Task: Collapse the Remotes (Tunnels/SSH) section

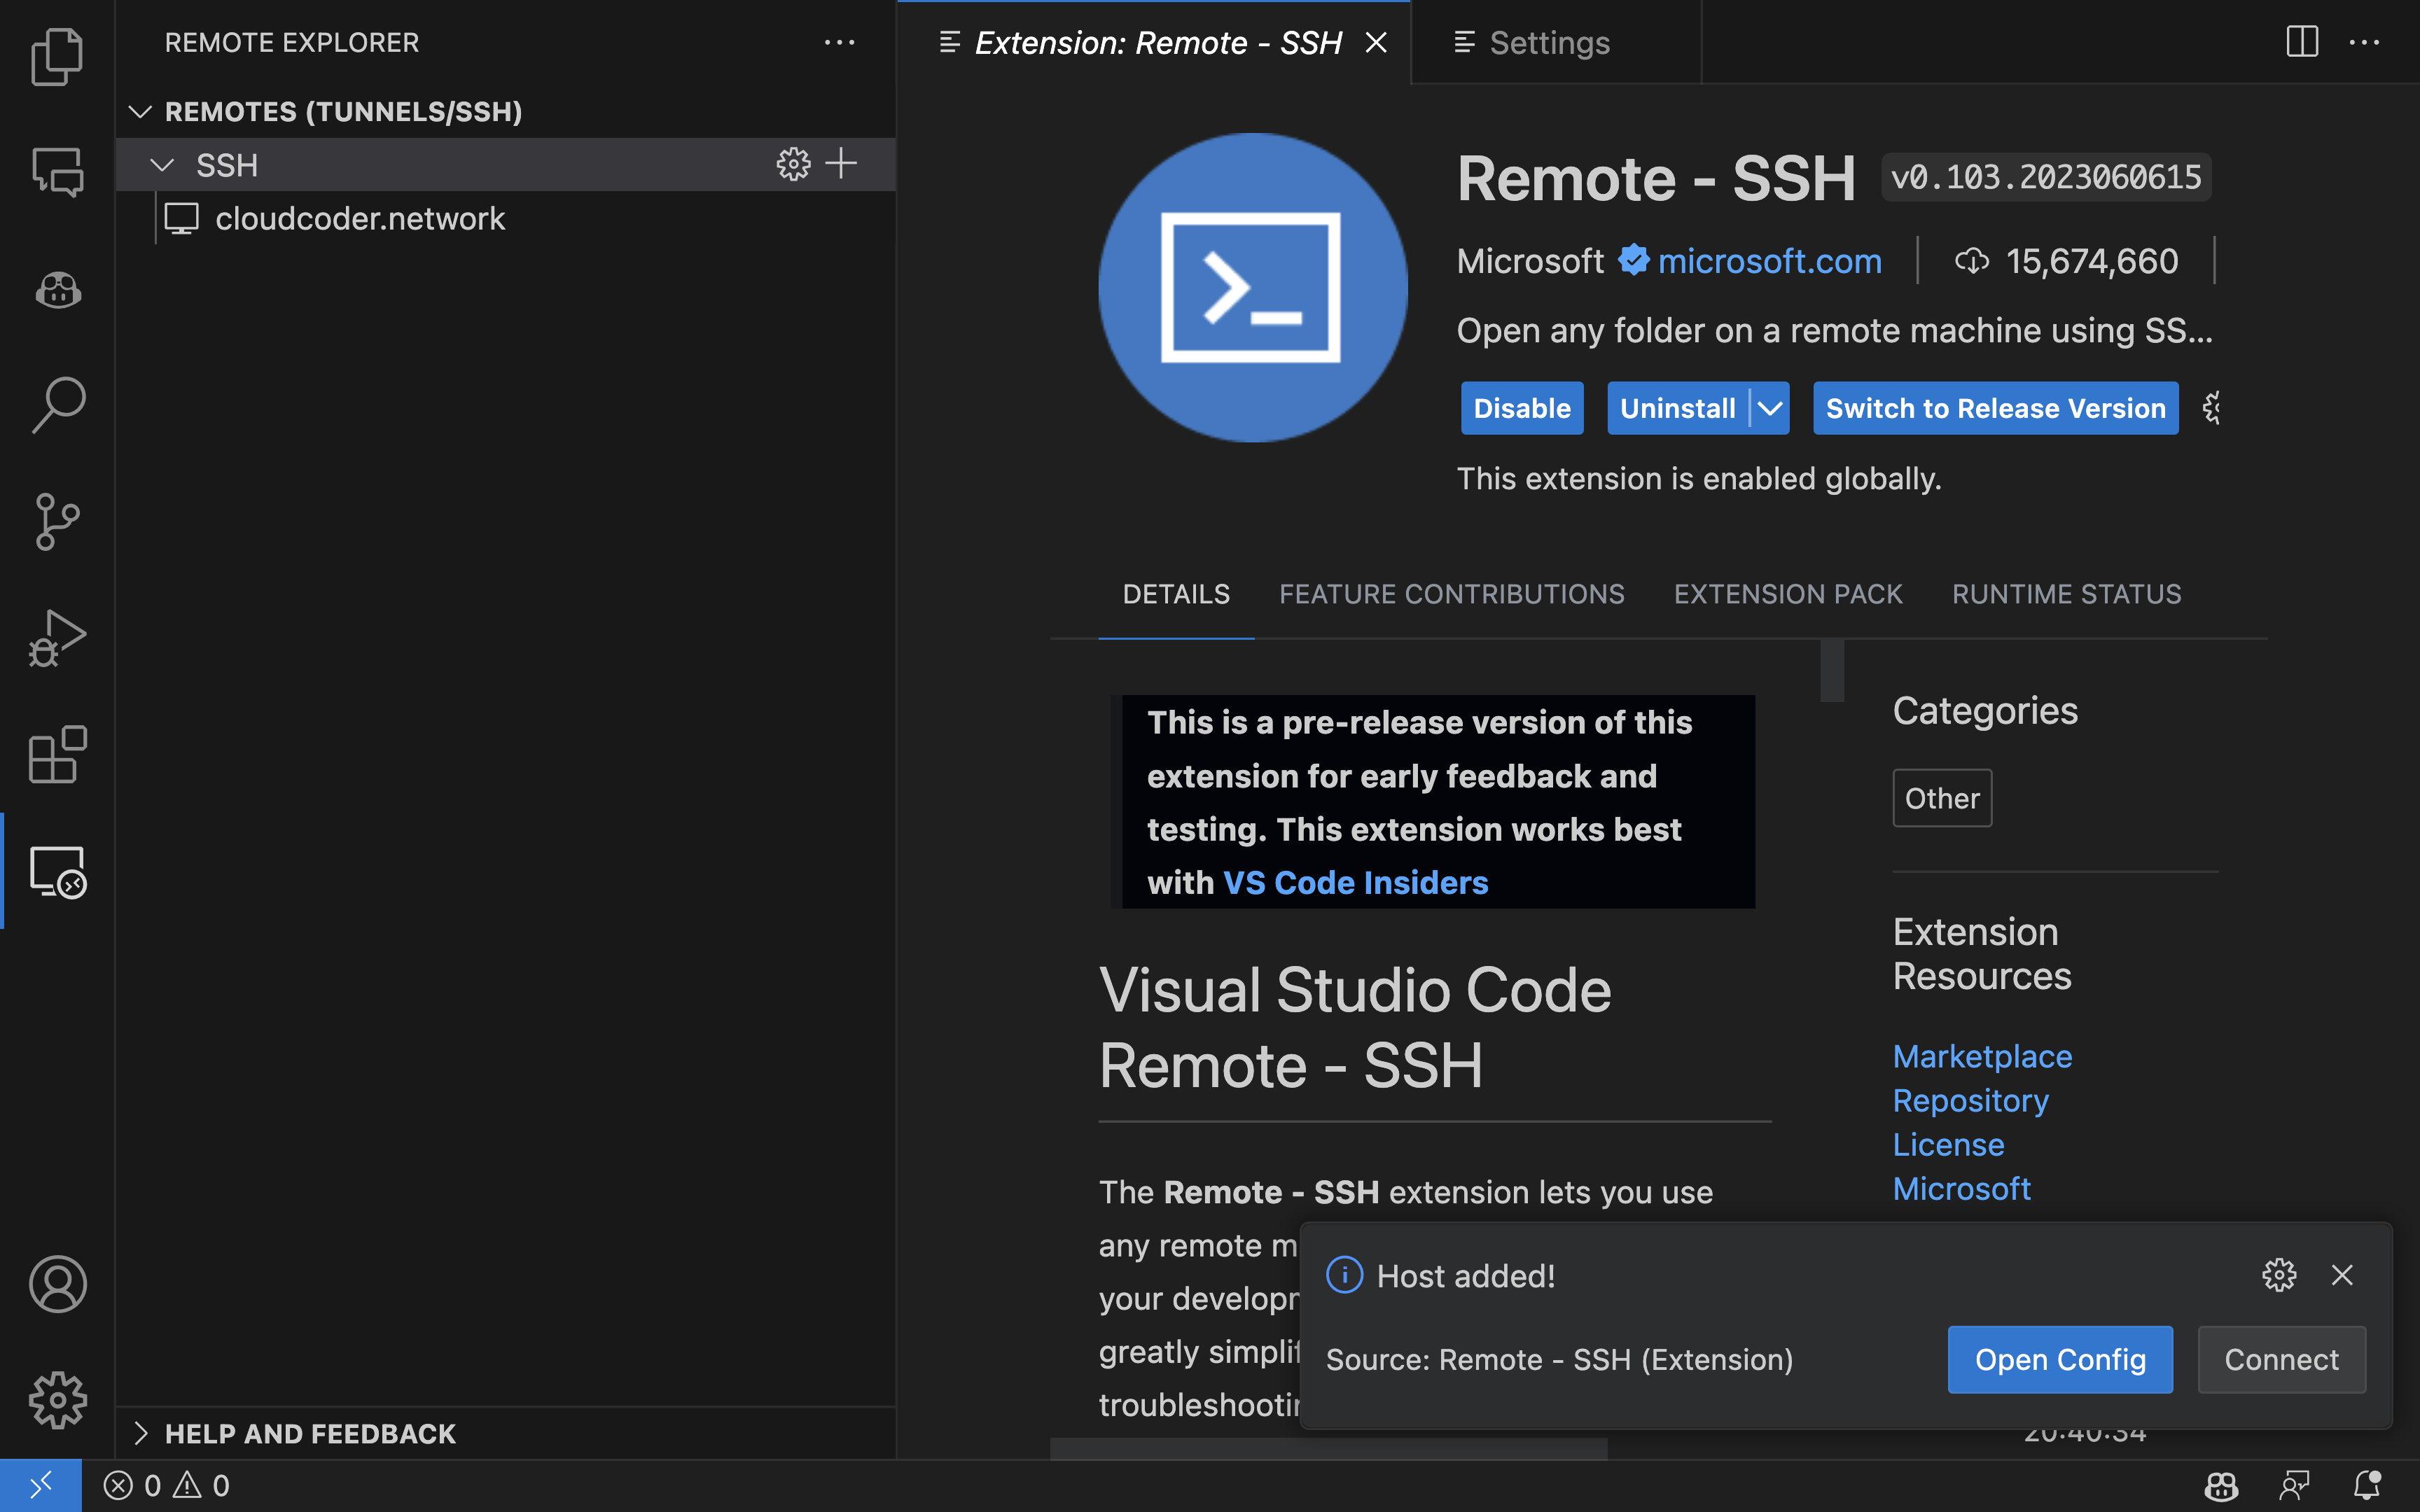Action: 140,111
